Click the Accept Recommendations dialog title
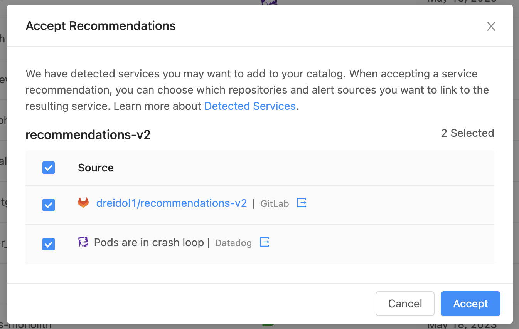This screenshot has height=329, width=519. [100, 26]
